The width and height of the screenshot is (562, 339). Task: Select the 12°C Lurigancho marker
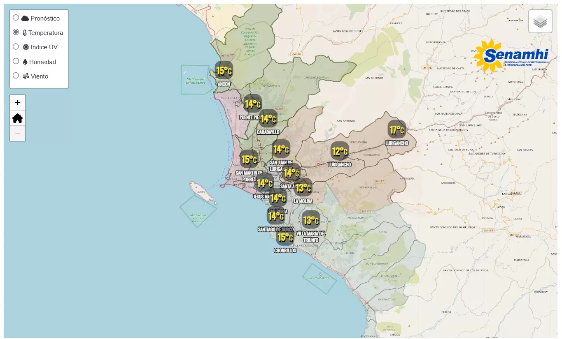[340, 151]
